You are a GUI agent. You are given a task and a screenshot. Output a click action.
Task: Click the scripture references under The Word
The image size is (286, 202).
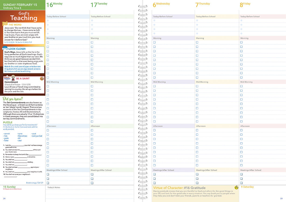pyautogui.click(x=18, y=42)
